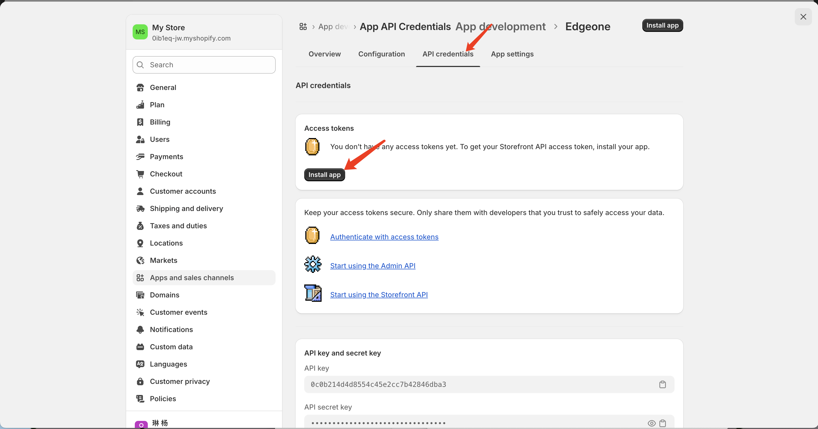Switch to the App settings tab
The image size is (818, 429).
512,54
